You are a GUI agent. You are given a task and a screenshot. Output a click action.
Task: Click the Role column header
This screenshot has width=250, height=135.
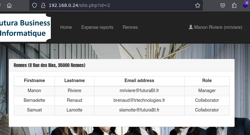click(207, 80)
